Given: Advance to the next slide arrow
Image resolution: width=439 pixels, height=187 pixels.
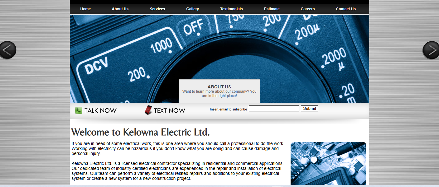Looking at the screenshot, I should 431,50.
